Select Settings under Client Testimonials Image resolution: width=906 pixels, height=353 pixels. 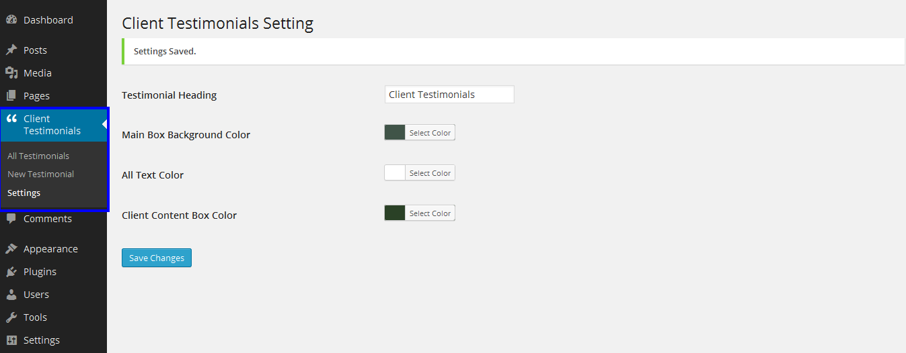(24, 193)
